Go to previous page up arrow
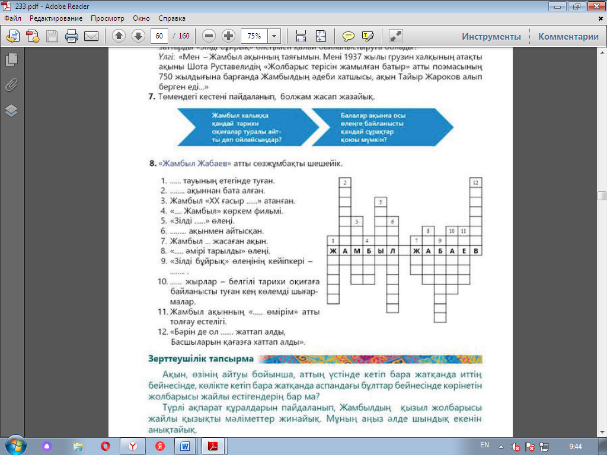Viewport: 607px width, 455px height. [119, 36]
